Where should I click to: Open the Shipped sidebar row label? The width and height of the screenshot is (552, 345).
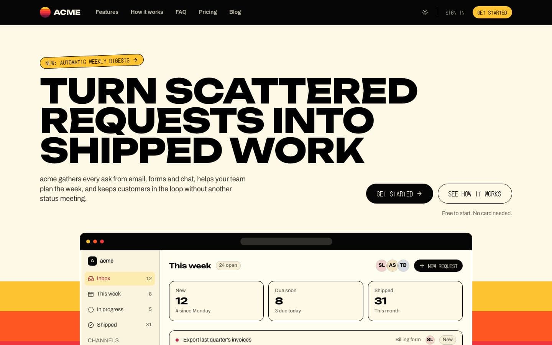click(x=107, y=325)
